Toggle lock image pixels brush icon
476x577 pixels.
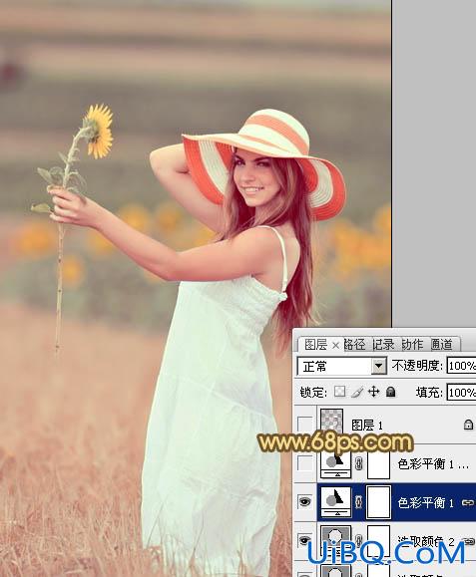(357, 392)
